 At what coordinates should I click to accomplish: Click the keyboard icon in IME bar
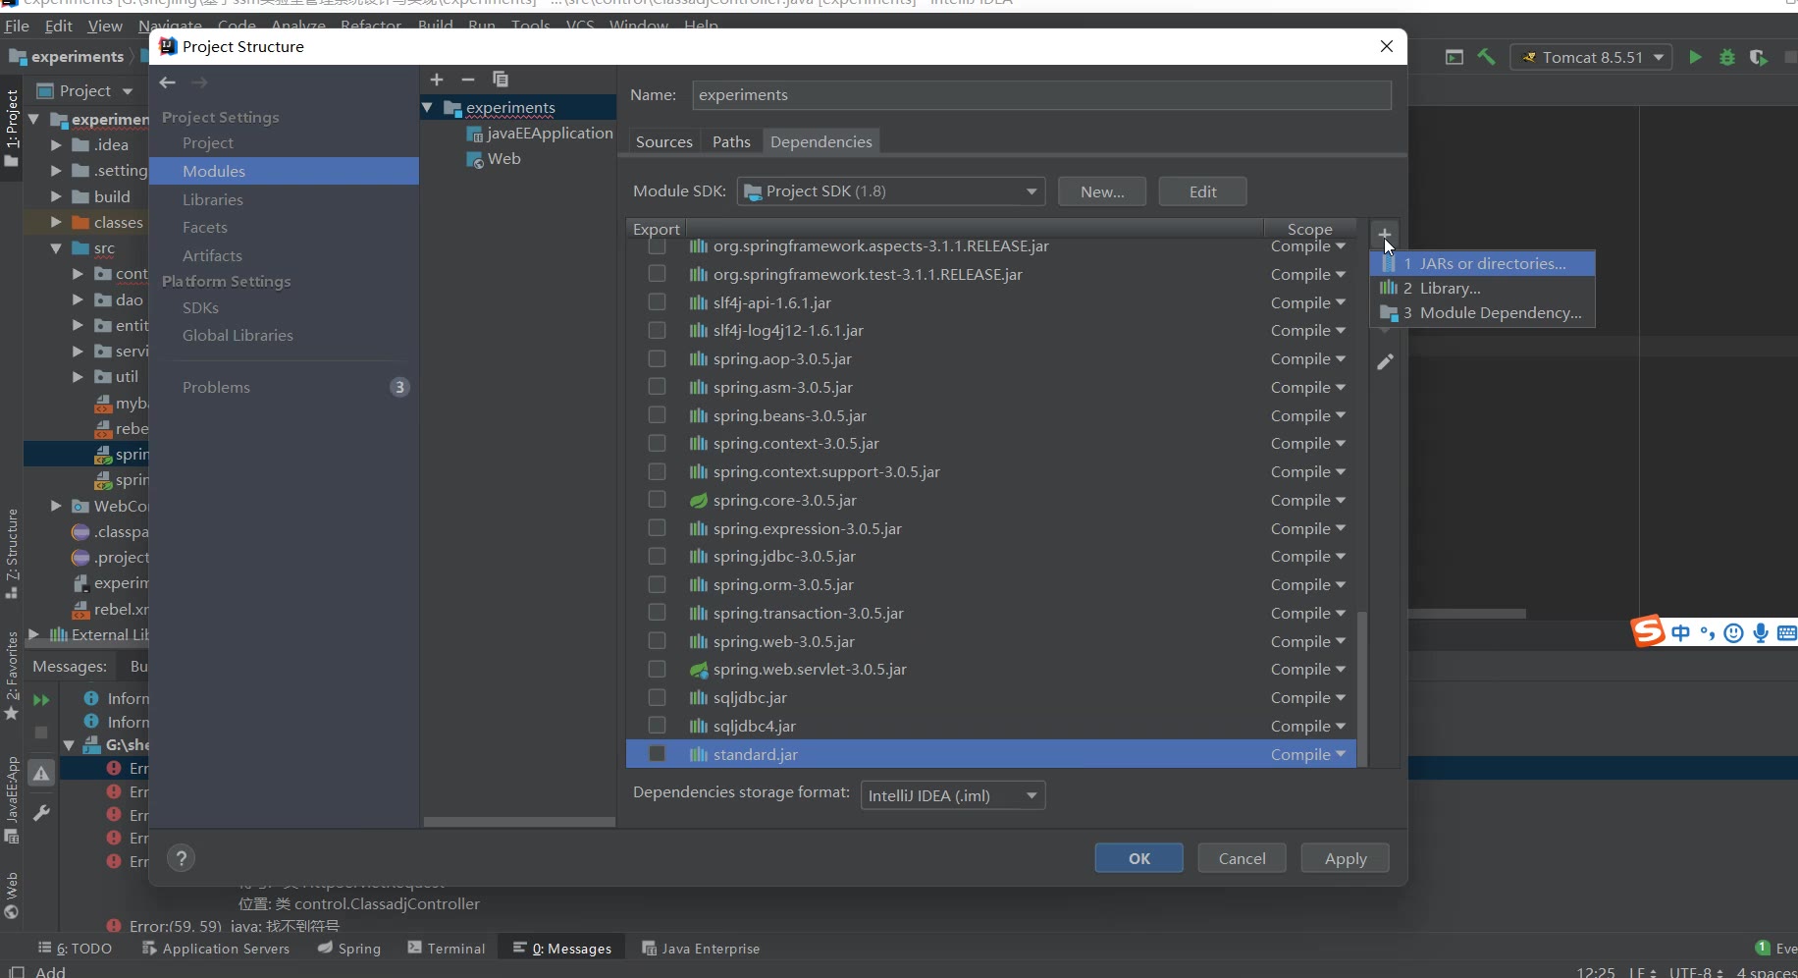click(x=1787, y=633)
